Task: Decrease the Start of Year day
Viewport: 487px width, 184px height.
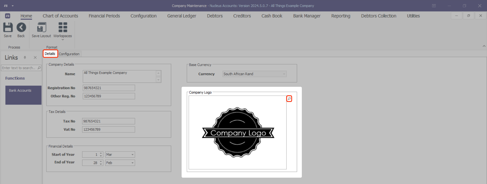Action: point(101,156)
